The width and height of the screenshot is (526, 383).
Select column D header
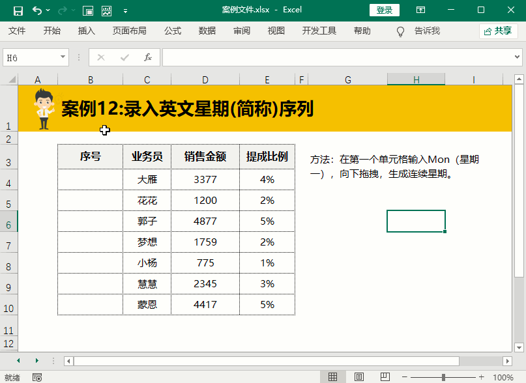205,79
